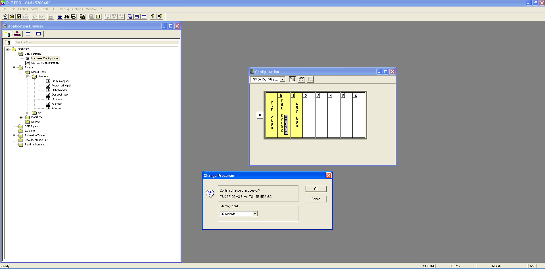Confirm processor change with OK

pos(316,189)
